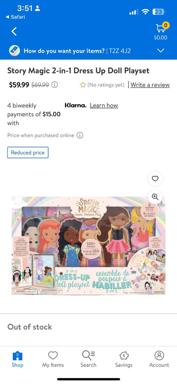177x384 pixels.
Task: Open the Story Magic playset product image
Action: coord(88,245)
